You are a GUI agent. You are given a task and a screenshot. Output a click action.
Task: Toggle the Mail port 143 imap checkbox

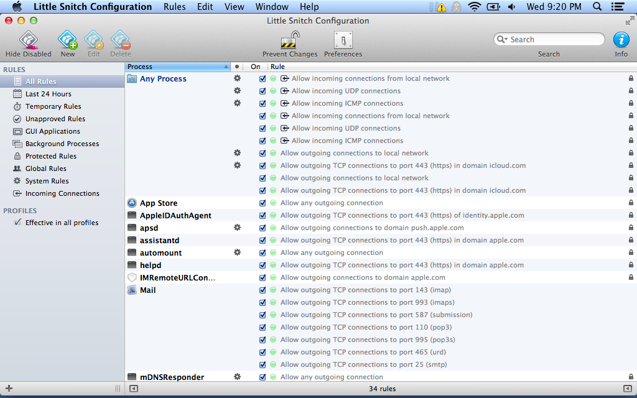[x=263, y=290]
